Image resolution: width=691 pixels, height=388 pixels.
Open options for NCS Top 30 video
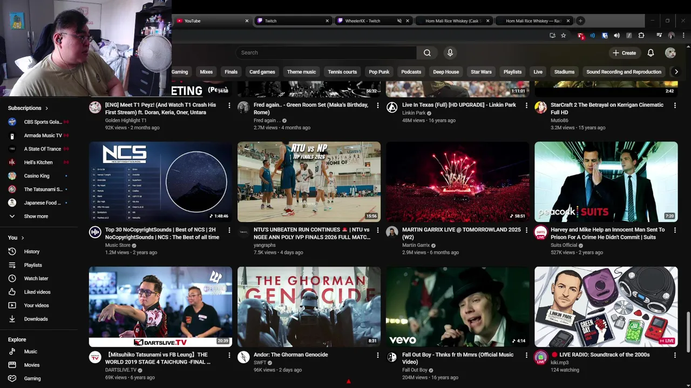[229, 230]
